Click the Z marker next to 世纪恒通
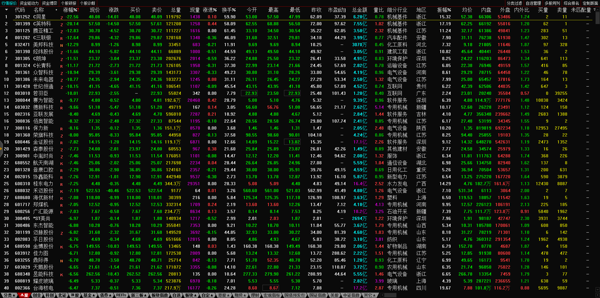600x298 pixels. [61, 87]
